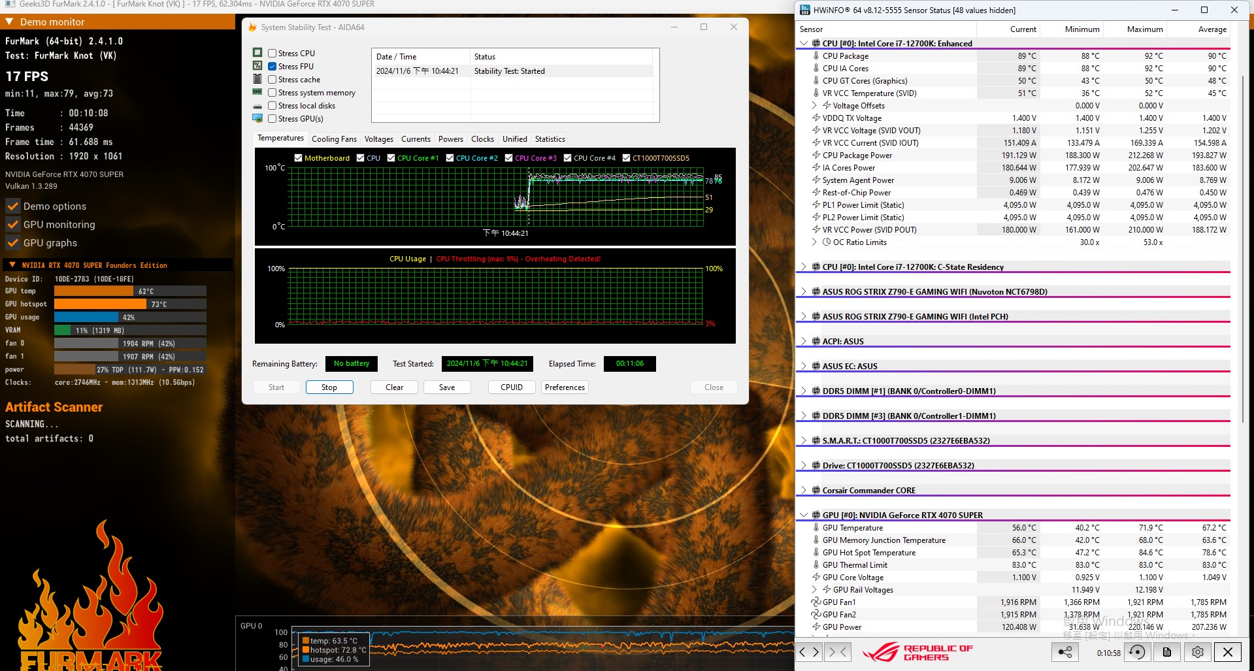
Task: Collapse the FurMark Demo monitor panel
Action: (x=9, y=22)
